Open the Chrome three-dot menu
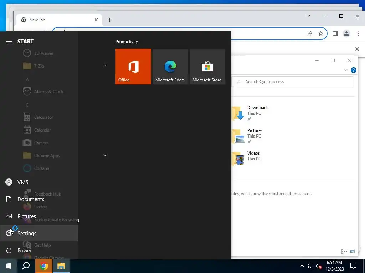The height and width of the screenshot is (273, 365). pyautogui.click(x=358, y=34)
